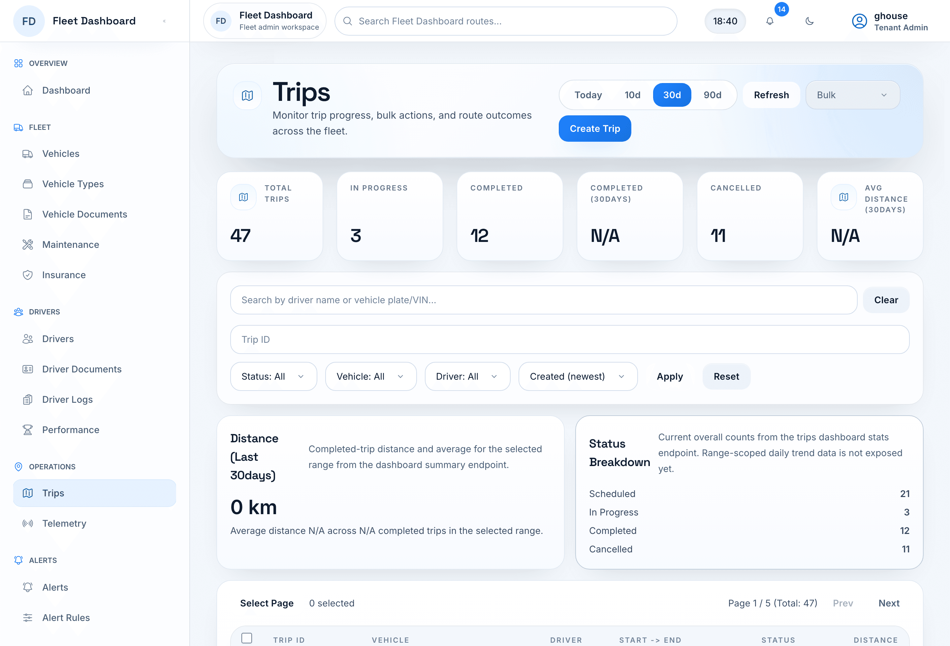The image size is (950, 646).
Task: Open Maintenance in the sidebar menu
Action: tap(94, 245)
